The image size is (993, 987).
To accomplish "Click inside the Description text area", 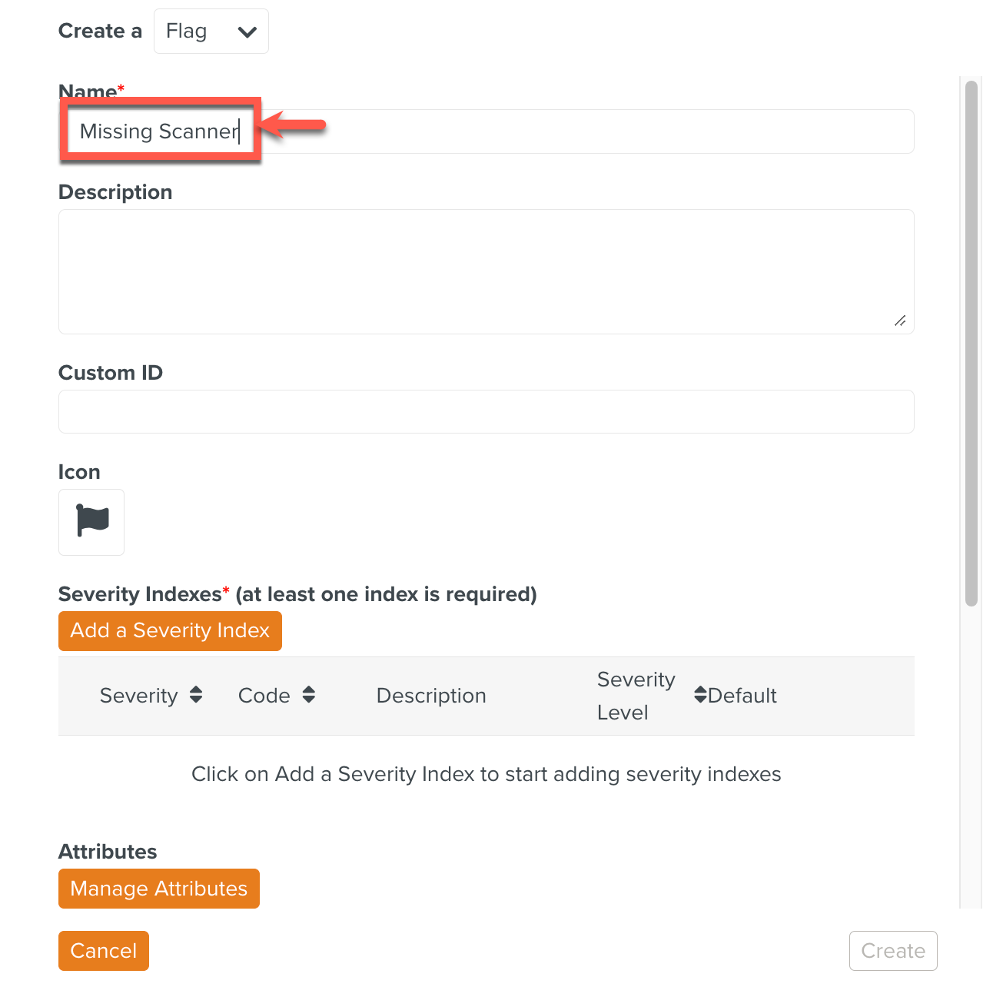I will point(486,271).
